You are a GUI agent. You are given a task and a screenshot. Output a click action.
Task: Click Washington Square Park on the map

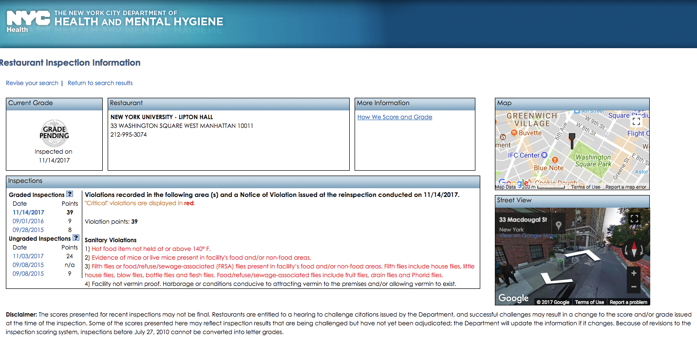pos(593,160)
